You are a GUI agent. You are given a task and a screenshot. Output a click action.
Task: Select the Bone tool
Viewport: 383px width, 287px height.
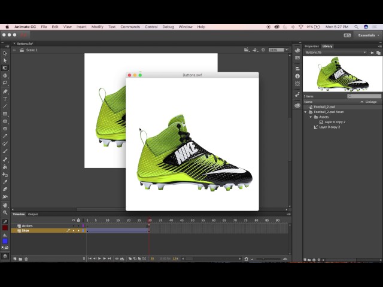[5, 160]
